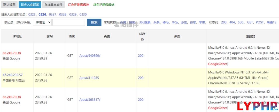Open the 默认设置 tab
This screenshot has height=112, width=279.
coord(9,5)
